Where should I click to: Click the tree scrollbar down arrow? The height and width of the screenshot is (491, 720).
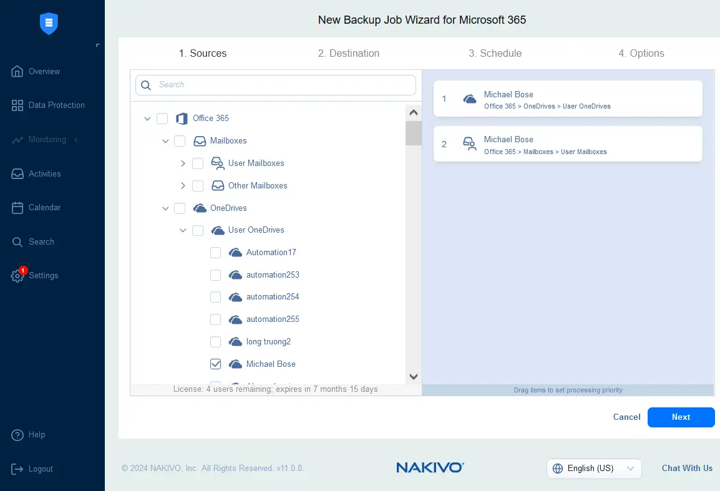click(x=413, y=377)
